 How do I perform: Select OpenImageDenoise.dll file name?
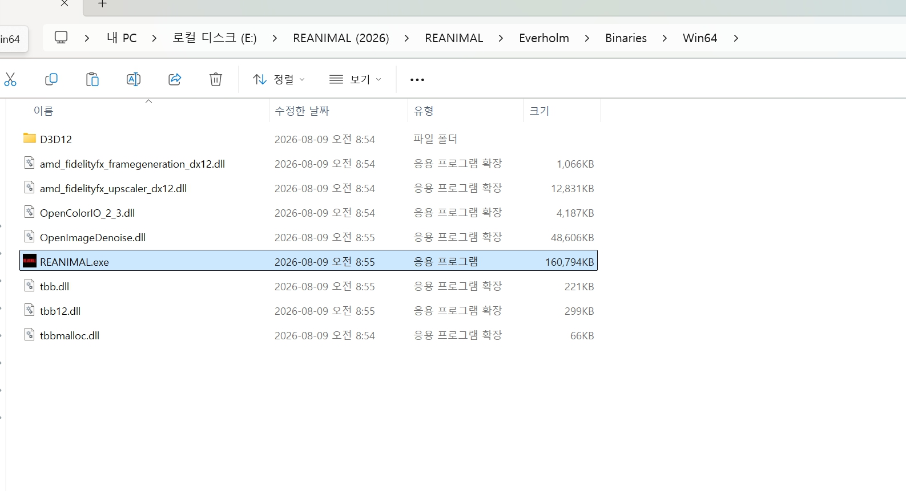pos(92,237)
